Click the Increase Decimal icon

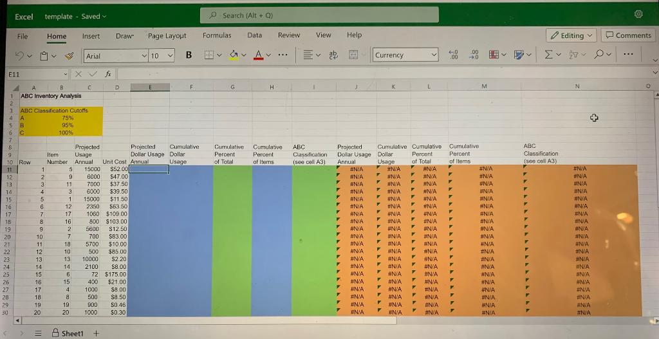(x=474, y=55)
